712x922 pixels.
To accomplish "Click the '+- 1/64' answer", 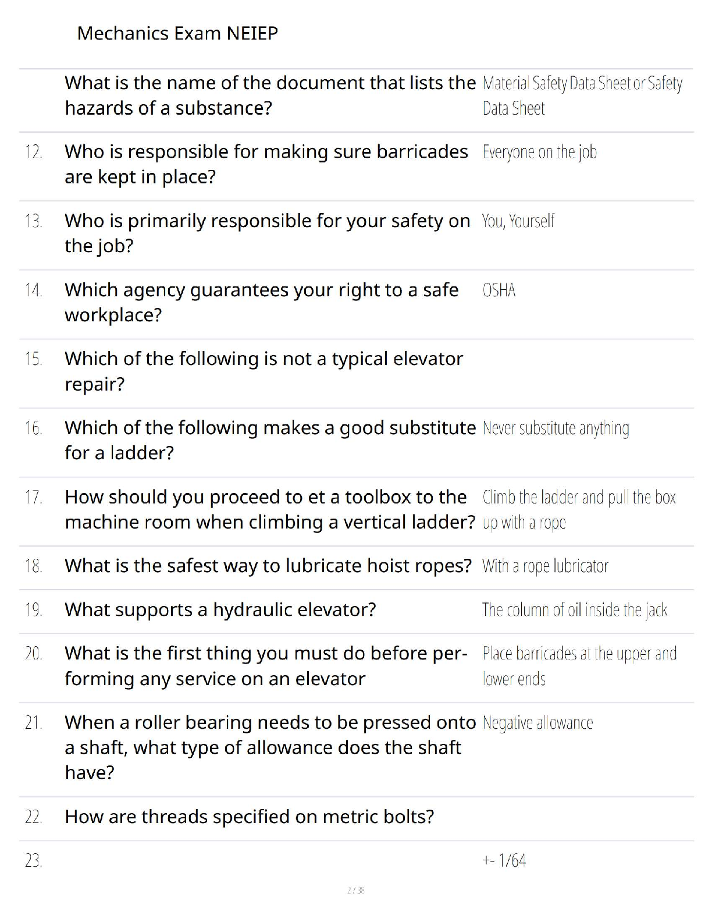I will [x=504, y=860].
